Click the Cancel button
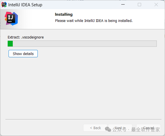Screen dimensions: 165x136 [x=149, y=128]
